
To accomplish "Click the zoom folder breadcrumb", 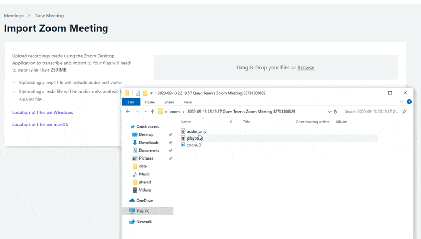I will pyautogui.click(x=175, y=112).
